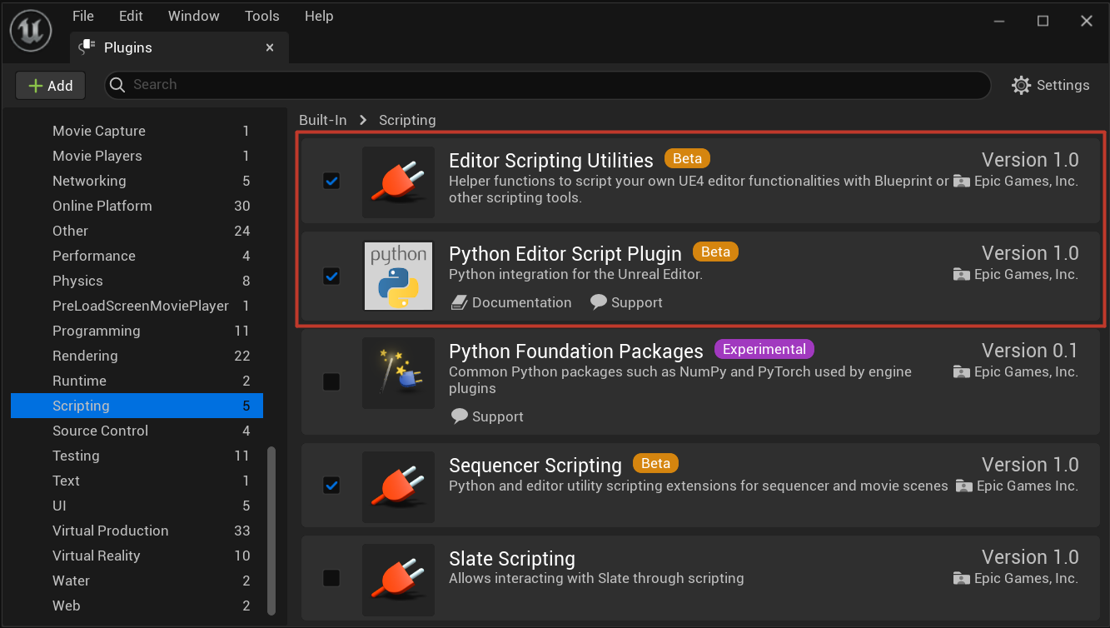
Task: Enable the Python Foundation Packages checkbox
Action: pyautogui.click(x=331, y=382)
